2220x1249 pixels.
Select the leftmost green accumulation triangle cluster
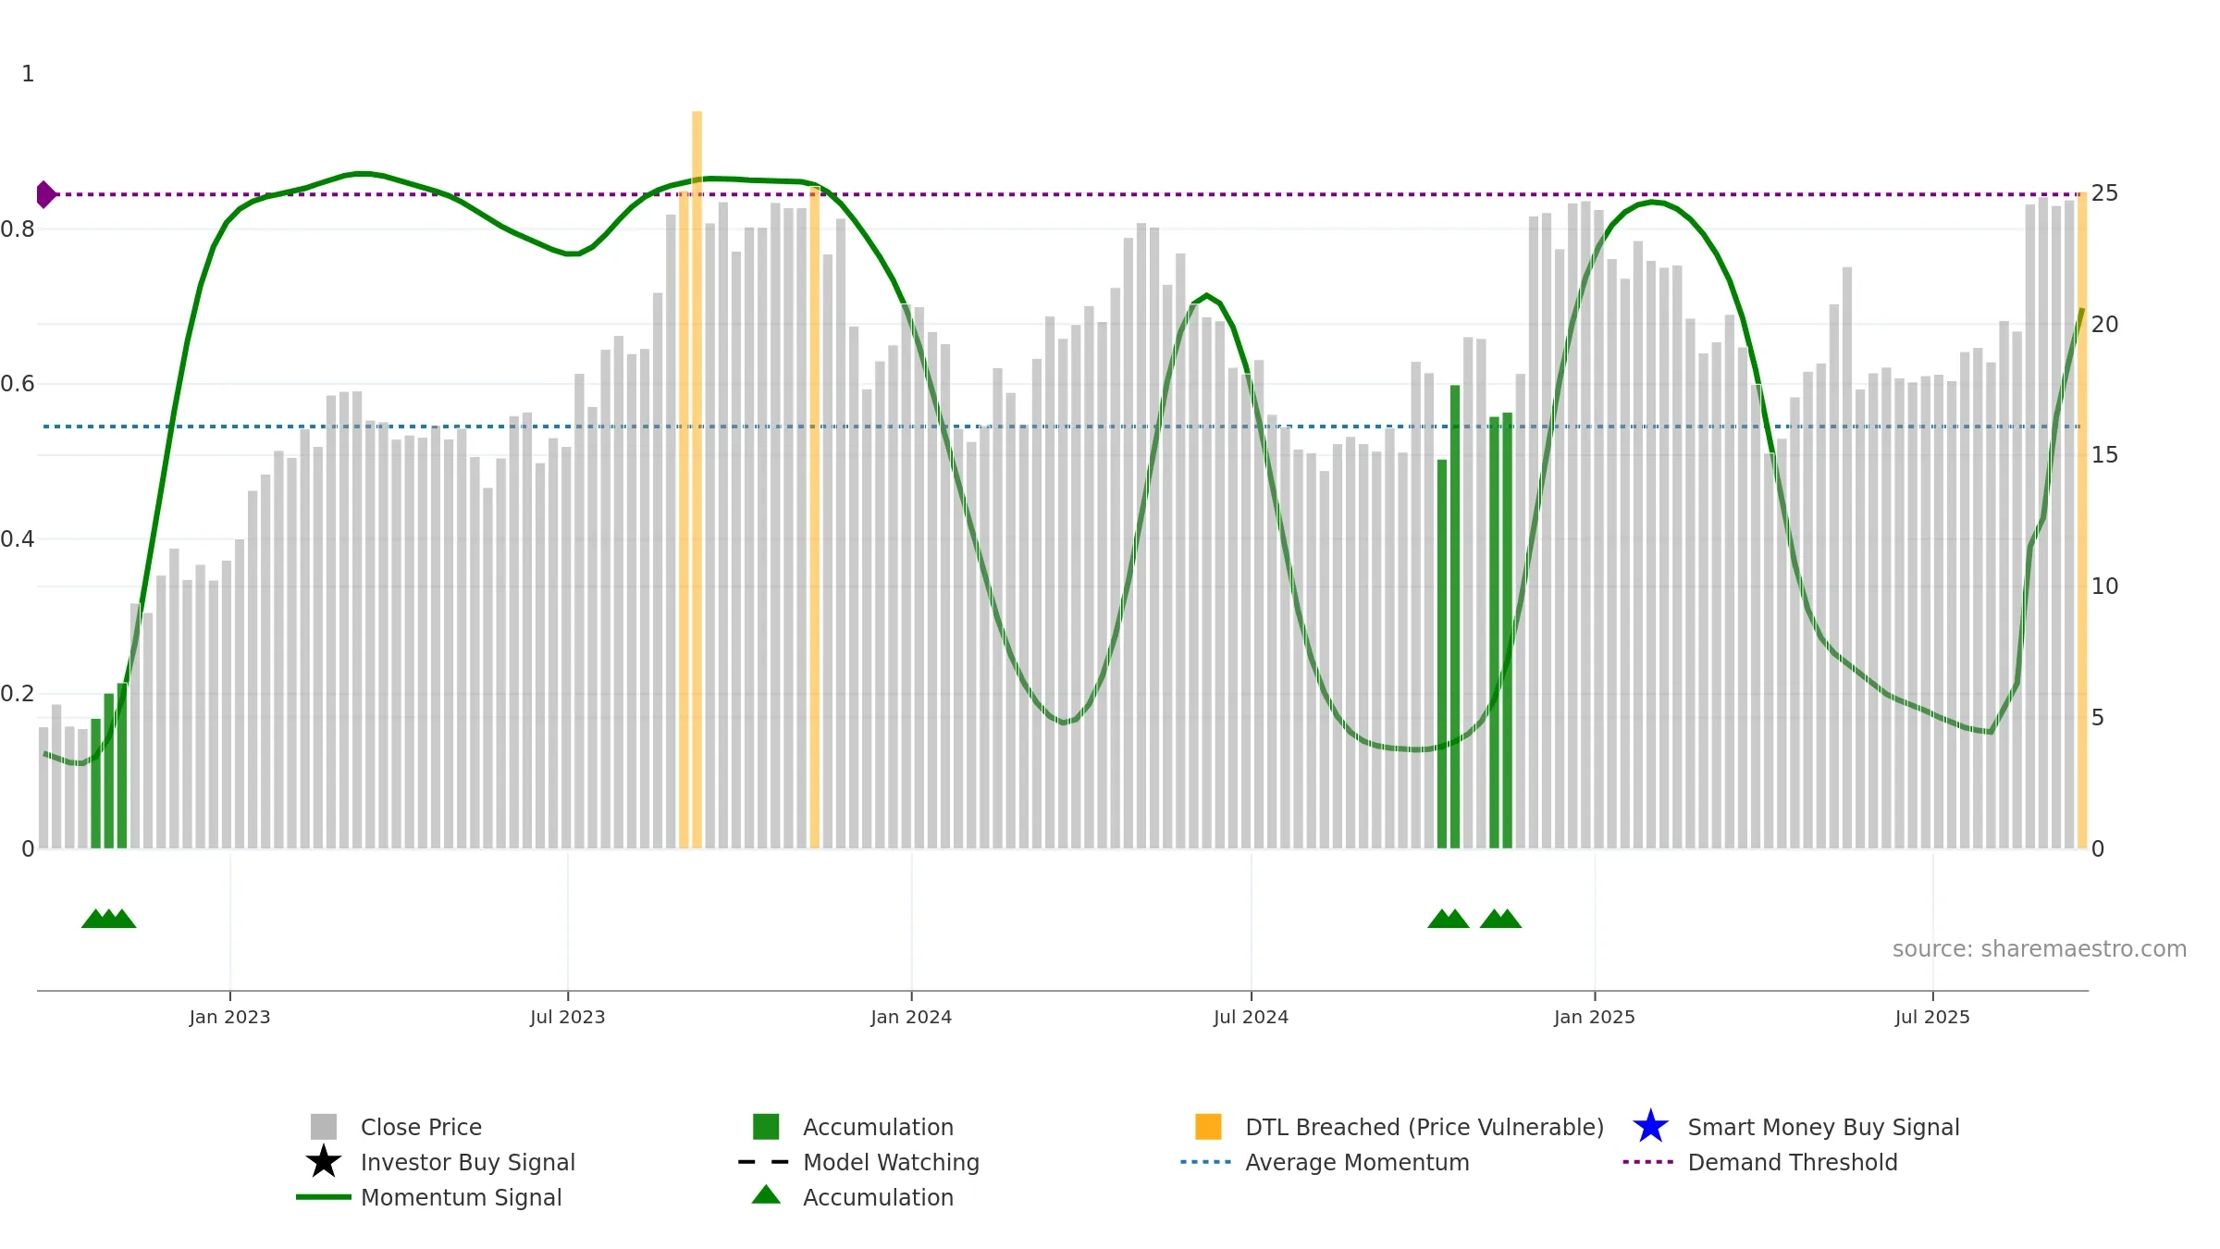point(109,918)
